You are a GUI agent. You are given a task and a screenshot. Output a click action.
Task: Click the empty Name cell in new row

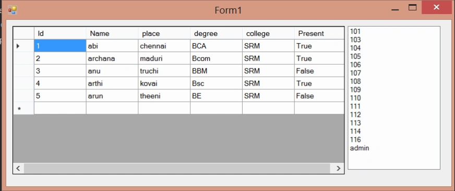[x=112, y=108]
